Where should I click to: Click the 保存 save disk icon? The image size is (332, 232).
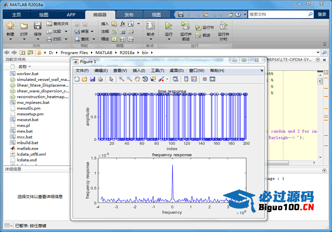tap(38, 26)
